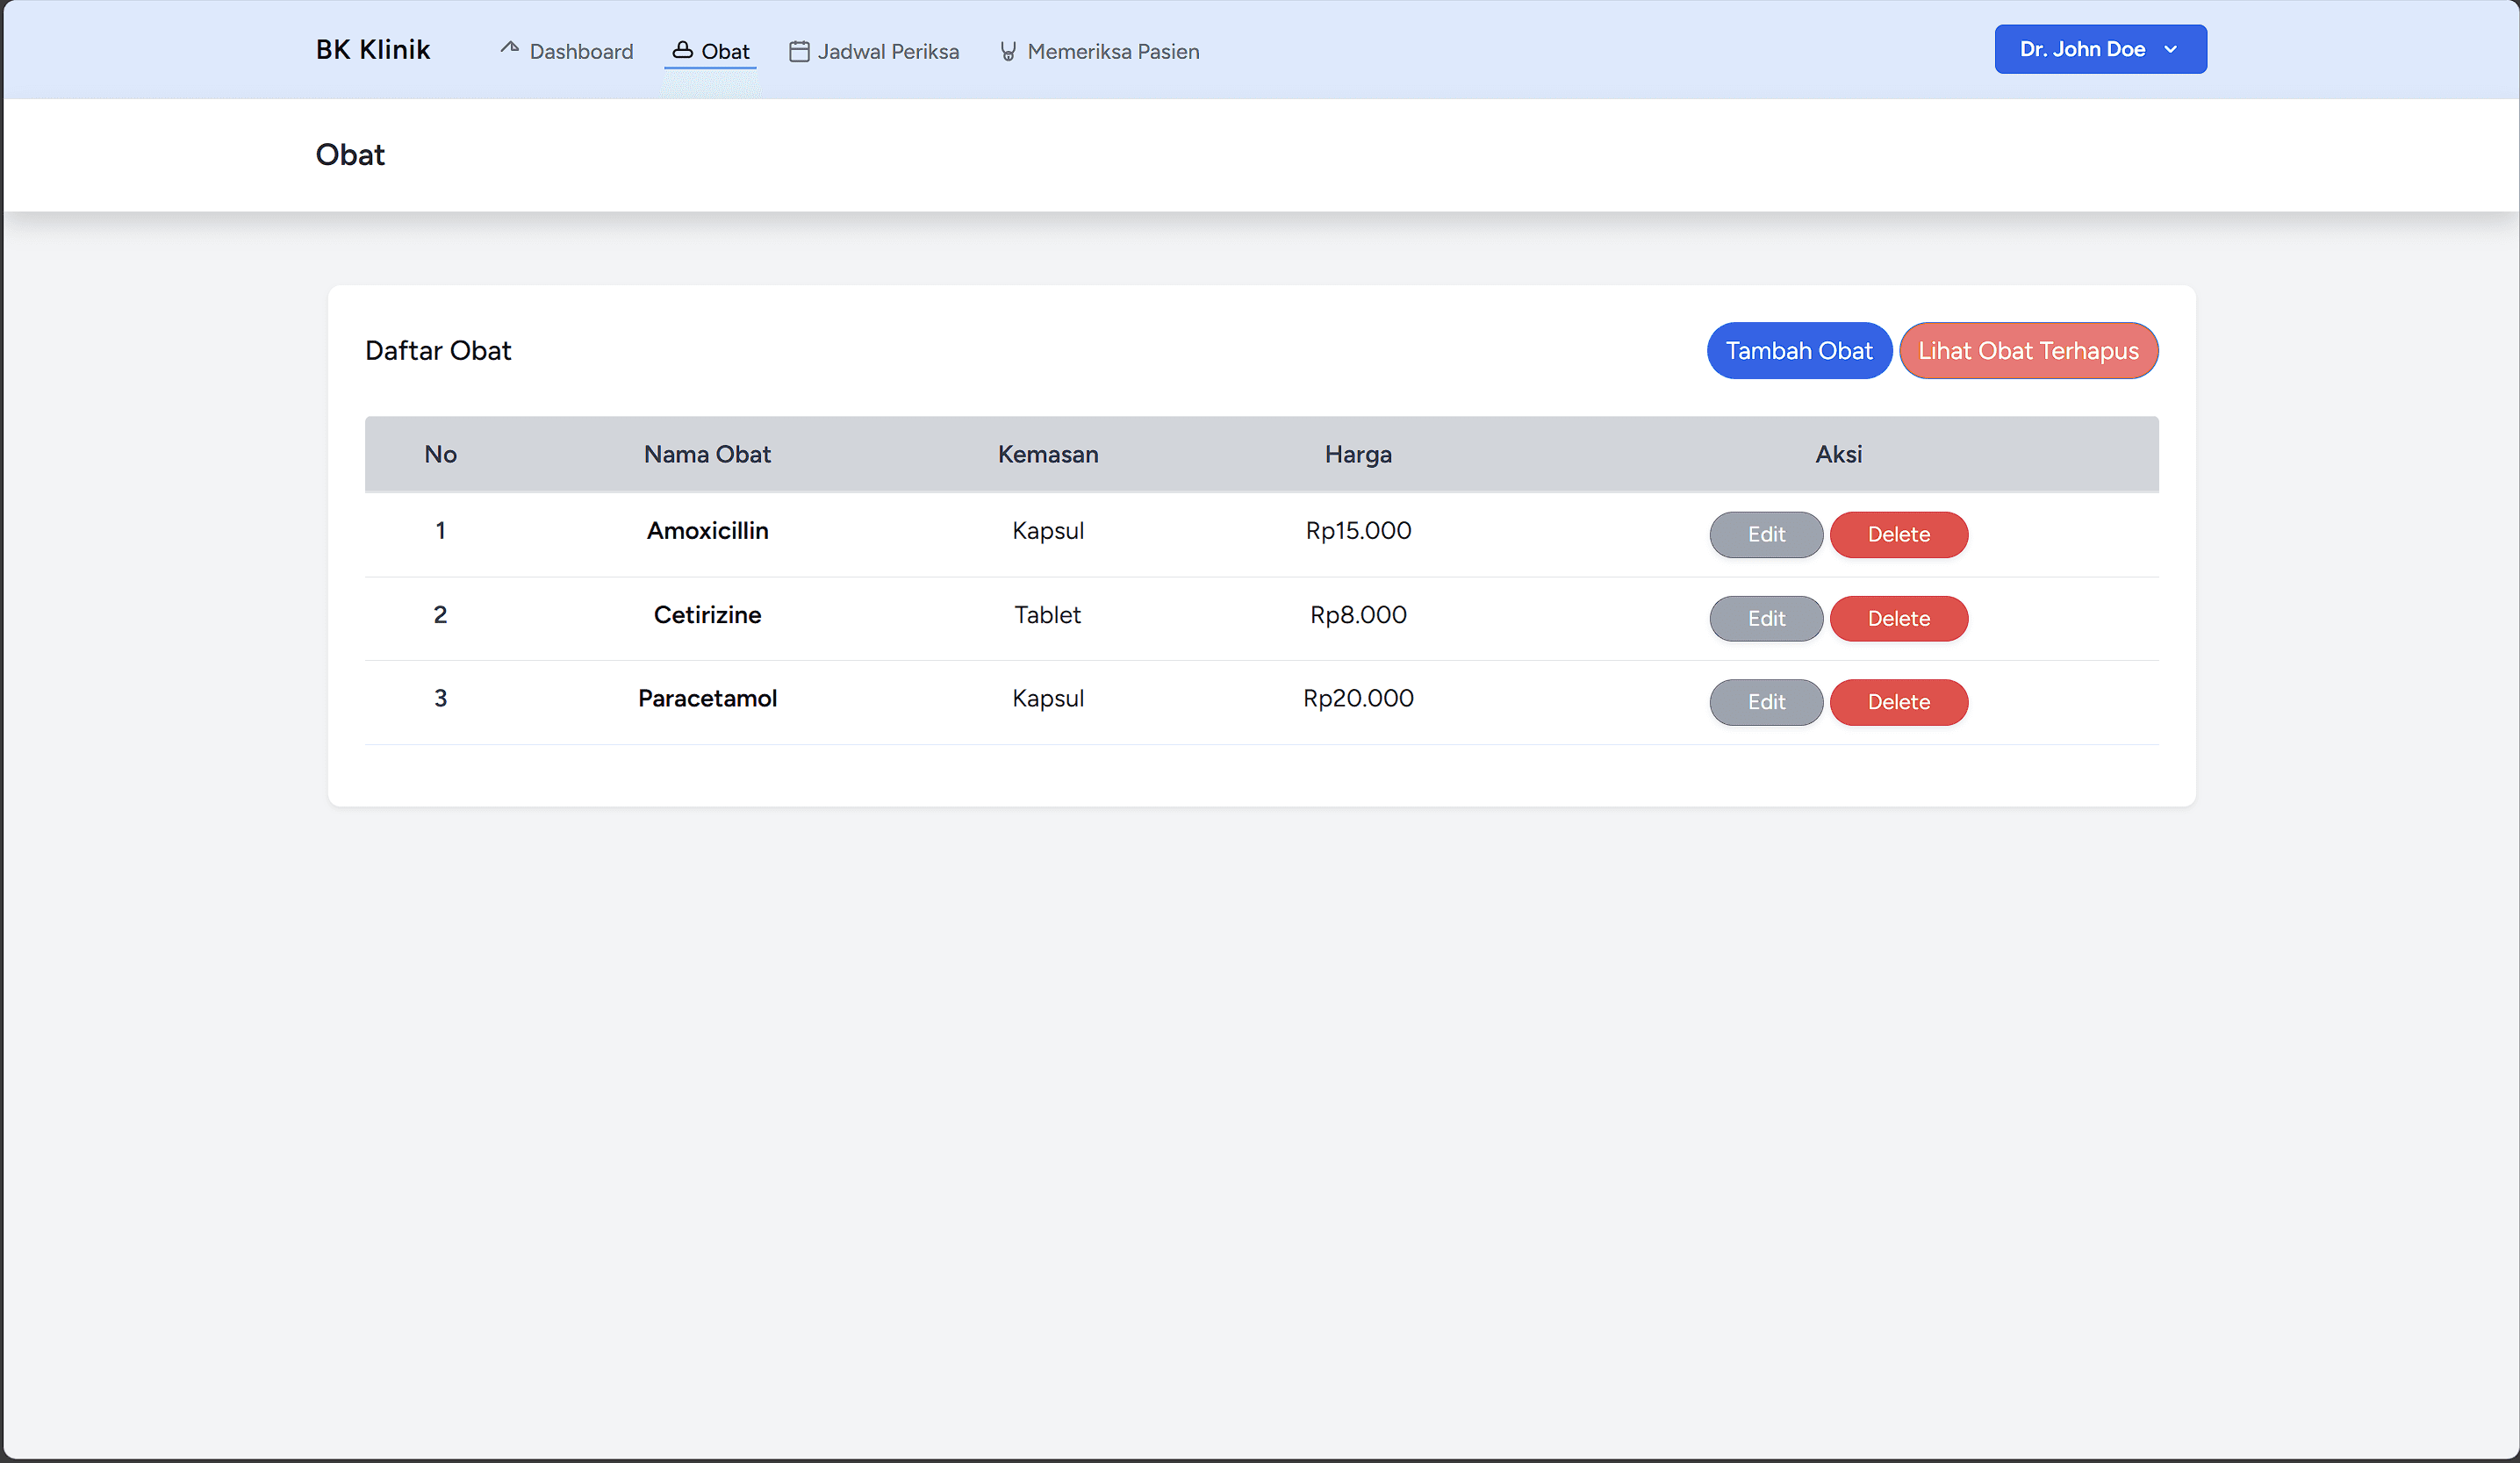The image size is (2520, 1463).
Task: Edit the Amoxicillin entry
Action: [x=1765, y=534]
